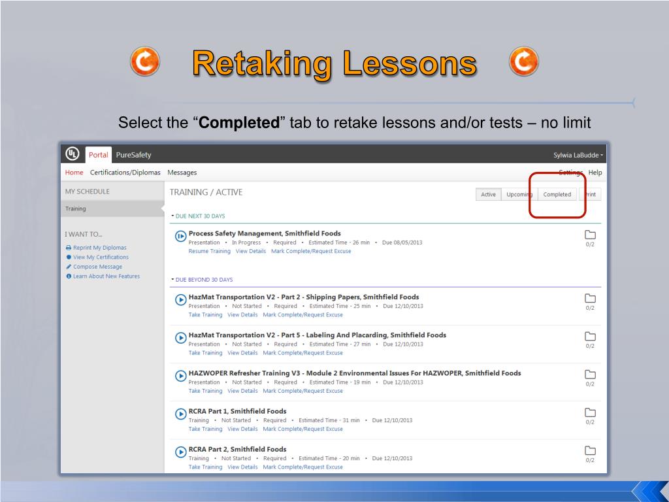
Task: Open HazMat Transportation V2 Part 5 title
Action: pyautogui.click(x=318, y=335)
